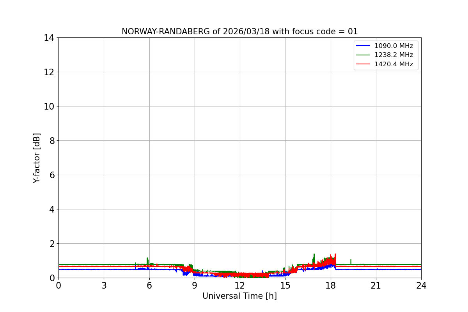Screen dimensions: 468x312
Task: Click the x-axis tick label 3
Action: tap(104, 285)
